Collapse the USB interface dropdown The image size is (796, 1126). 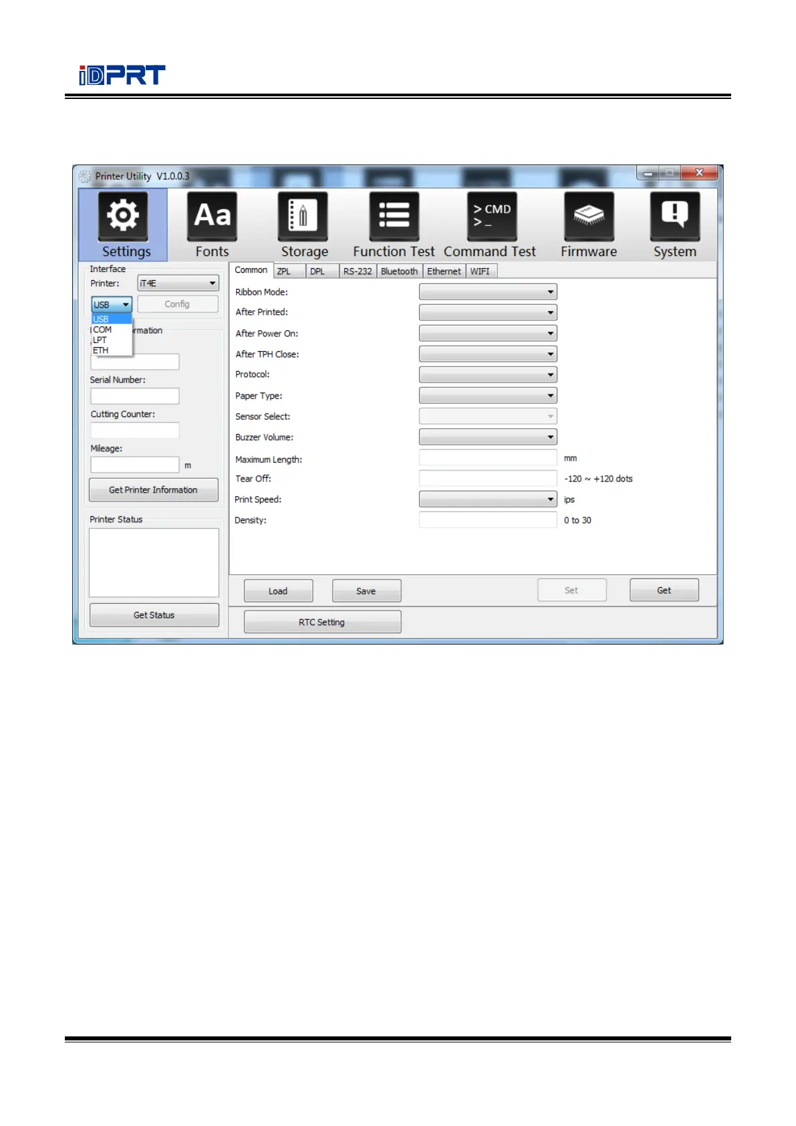[x=112, y=304]
